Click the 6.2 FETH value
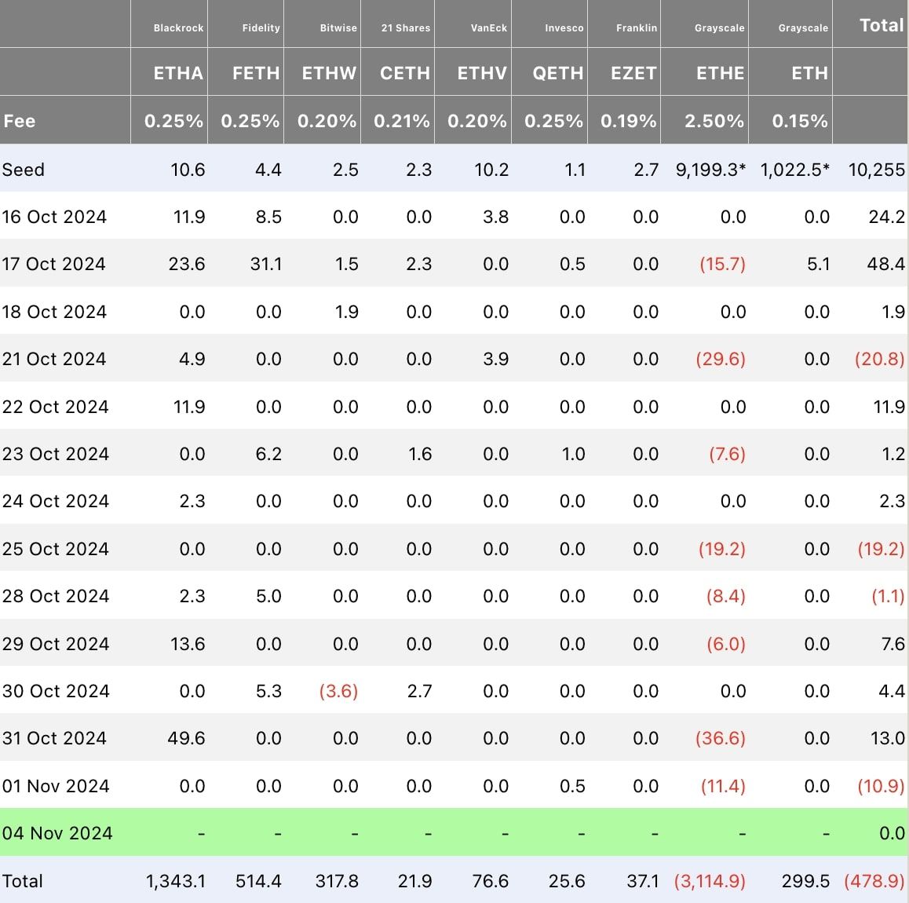Screen dimensions: 909x903 268,454
